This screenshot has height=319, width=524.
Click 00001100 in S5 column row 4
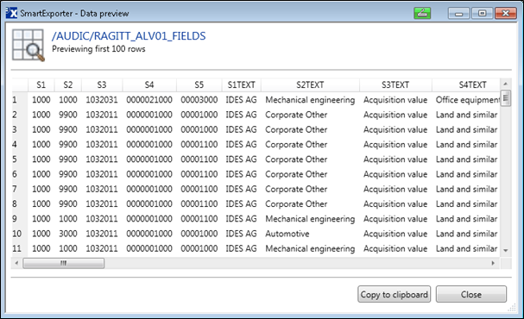[199, 145]
